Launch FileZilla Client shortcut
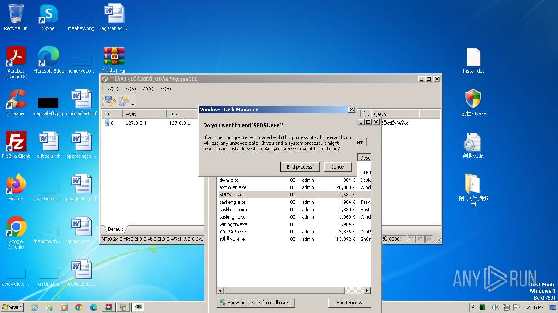 16,145
